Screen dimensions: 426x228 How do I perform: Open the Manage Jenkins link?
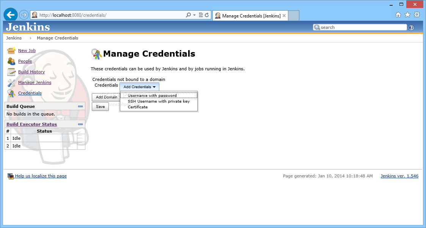click(x=35, y=82)
